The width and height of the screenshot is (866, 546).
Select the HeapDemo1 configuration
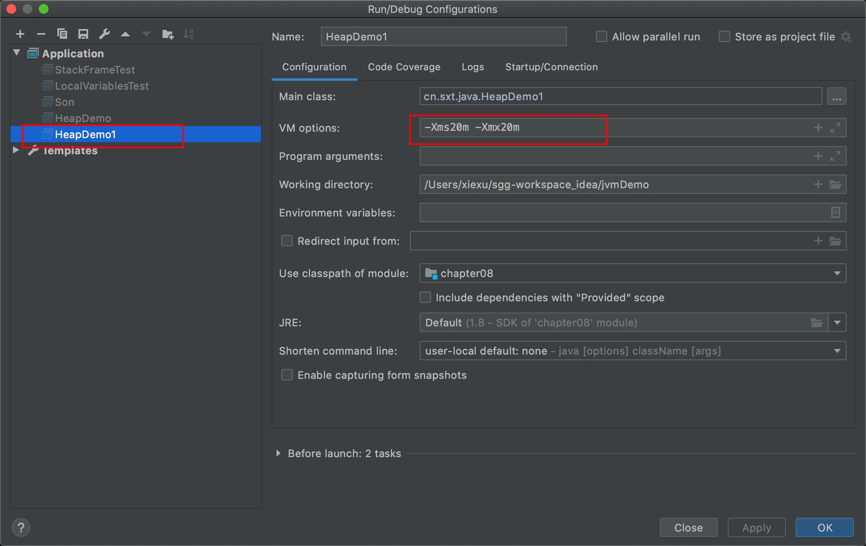click(136, 134)
